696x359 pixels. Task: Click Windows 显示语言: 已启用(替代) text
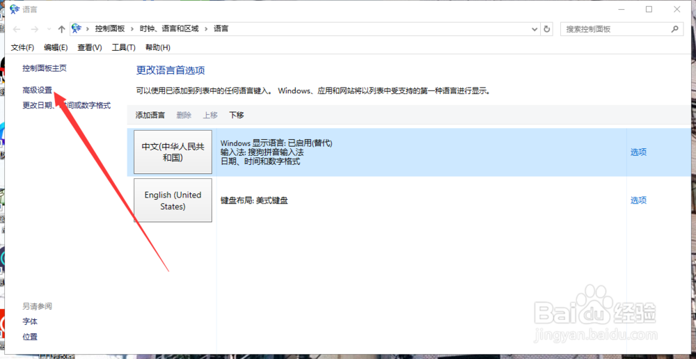[x=276, y=143]
